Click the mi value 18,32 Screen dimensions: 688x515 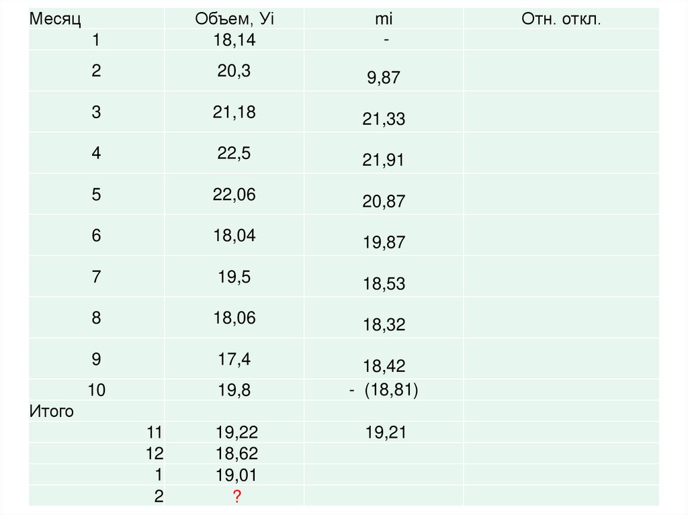(x=384, y=325)
